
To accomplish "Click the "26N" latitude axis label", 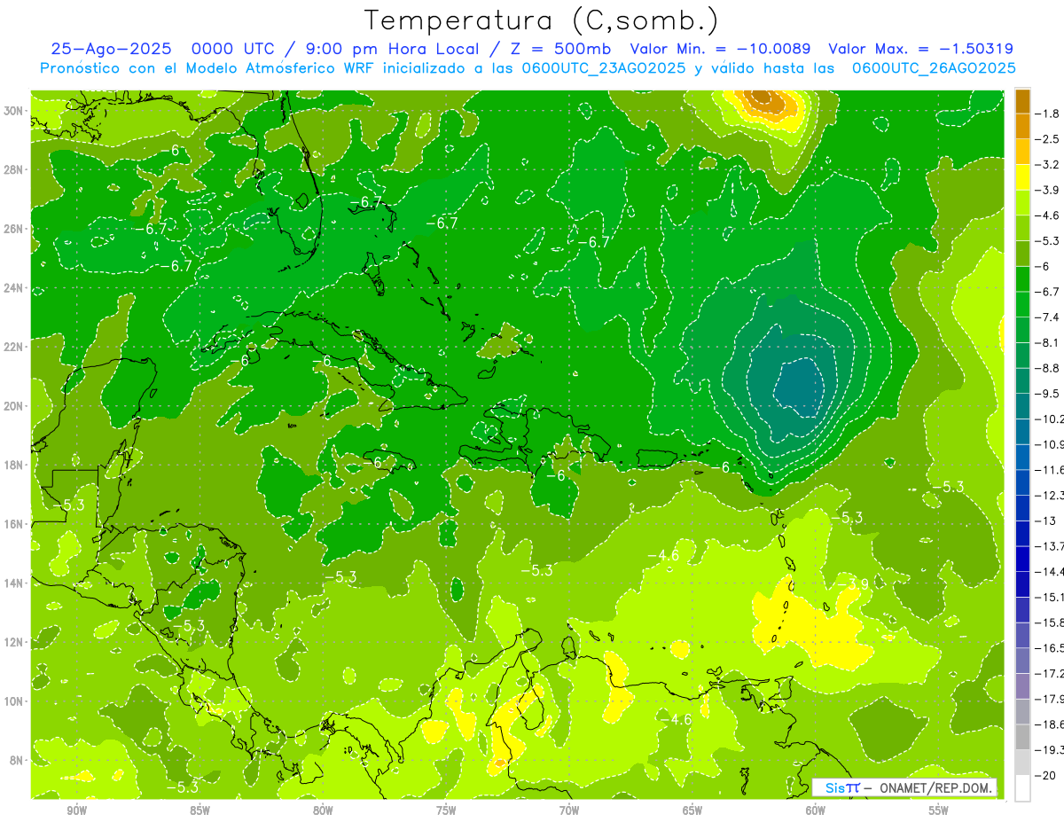I will pyautogui.click(x=13, y=229).
